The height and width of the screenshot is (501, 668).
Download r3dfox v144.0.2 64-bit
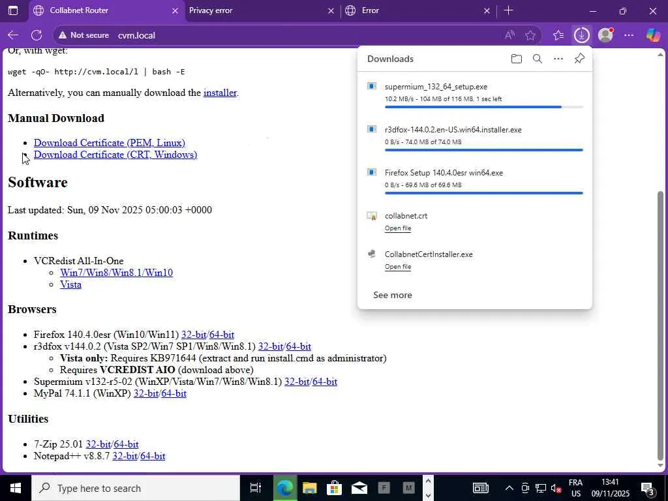(298, 346)
